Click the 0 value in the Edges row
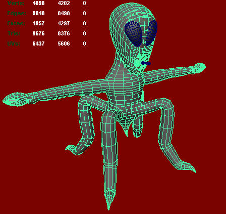The width and height of the screenshot is (226, 214). [x=84, y=13]
